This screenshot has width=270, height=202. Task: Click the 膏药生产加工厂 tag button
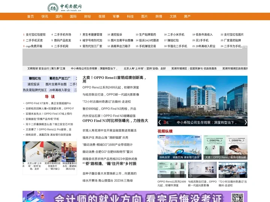tap(60, 78)
